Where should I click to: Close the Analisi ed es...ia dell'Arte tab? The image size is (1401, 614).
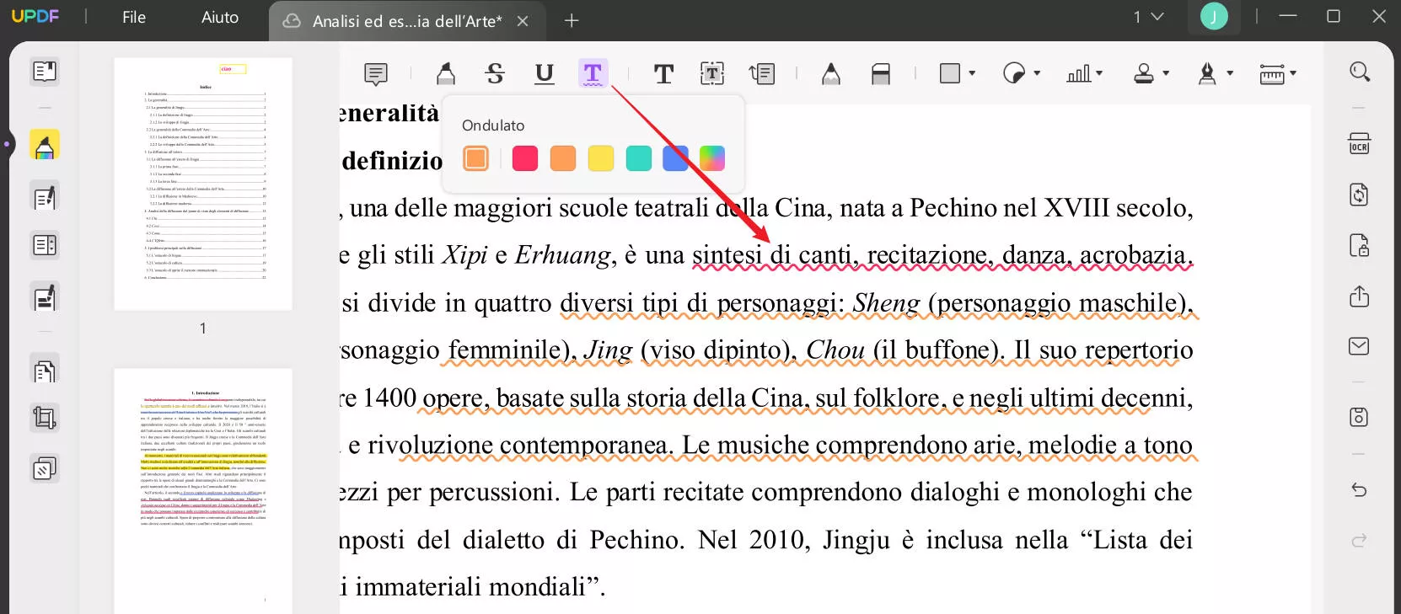tap(523, 21)
